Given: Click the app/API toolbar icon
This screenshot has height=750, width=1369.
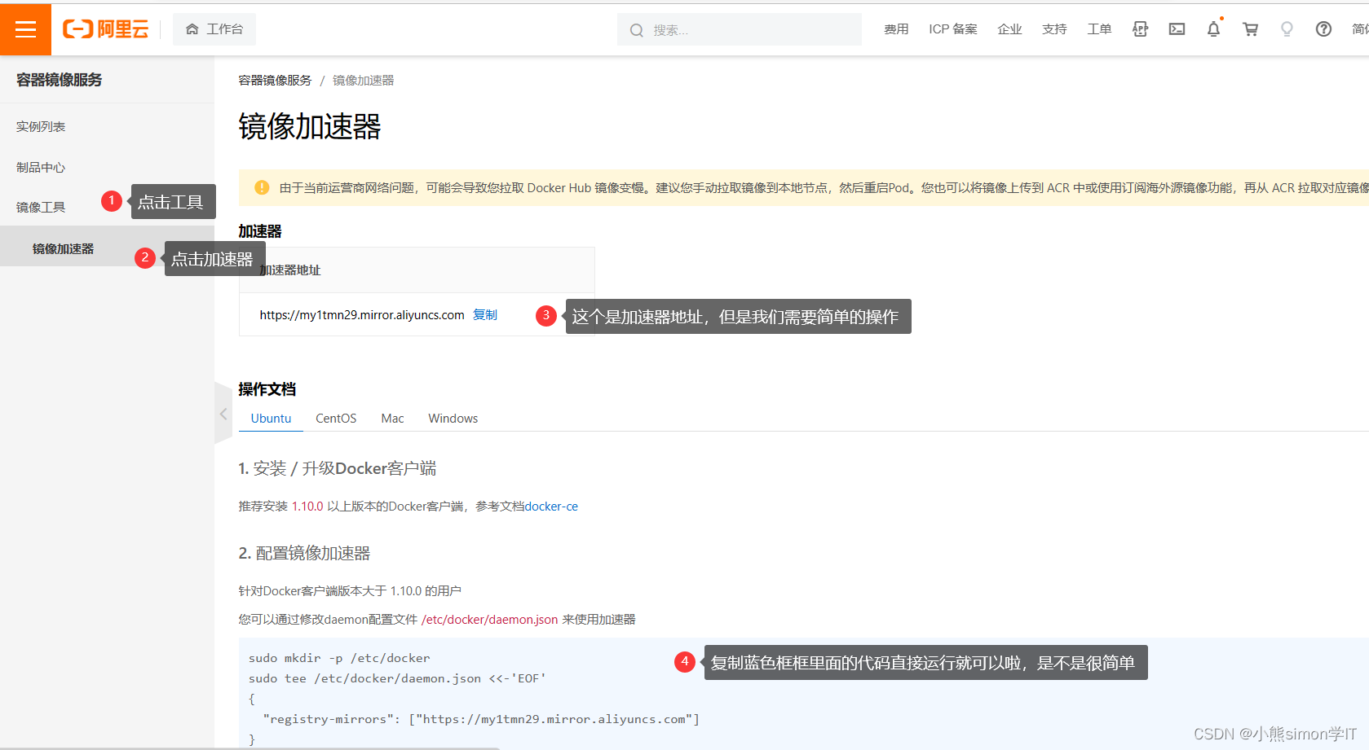Looking at the screenshot, I should coord(1140,29).
